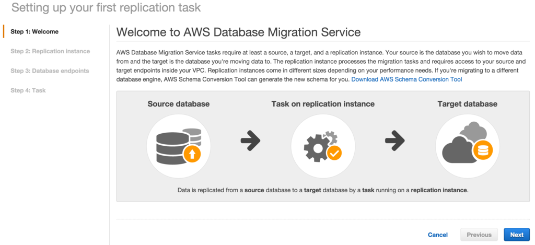Open Download AWS Schema Conversion Tool link
The image size is (535, 245).
[x=406, y=79]
